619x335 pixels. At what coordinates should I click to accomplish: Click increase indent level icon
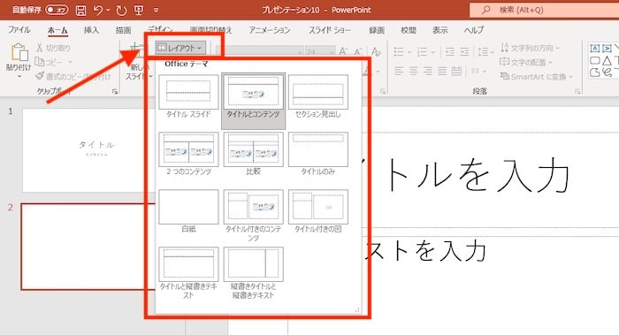click(x=464, y=51)
